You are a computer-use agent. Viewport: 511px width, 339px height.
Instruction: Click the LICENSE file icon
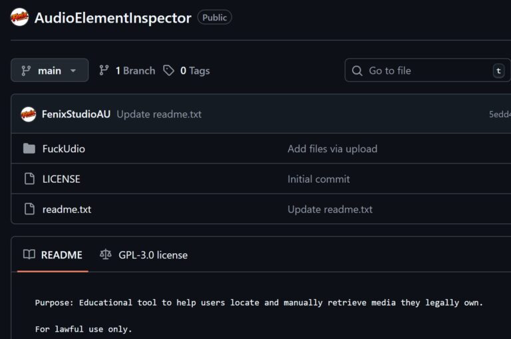pos(29,179)
